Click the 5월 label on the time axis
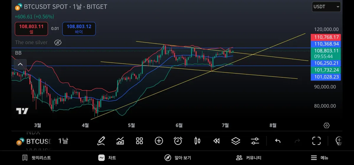The width and height of the screenshot is (354, 165). point(131,125)
